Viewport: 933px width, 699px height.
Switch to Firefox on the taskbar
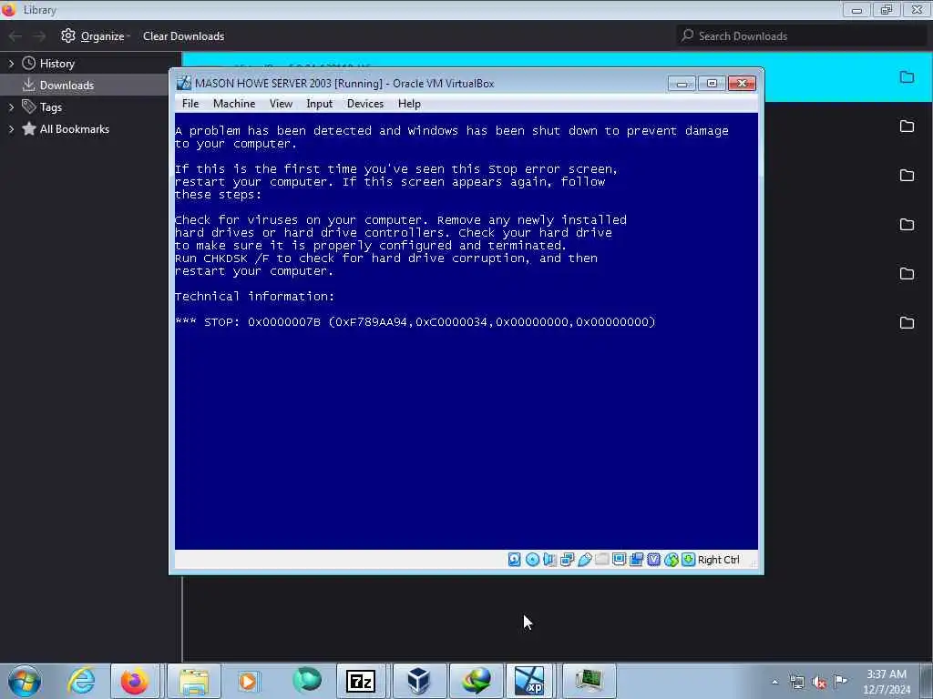coord(135,681)
